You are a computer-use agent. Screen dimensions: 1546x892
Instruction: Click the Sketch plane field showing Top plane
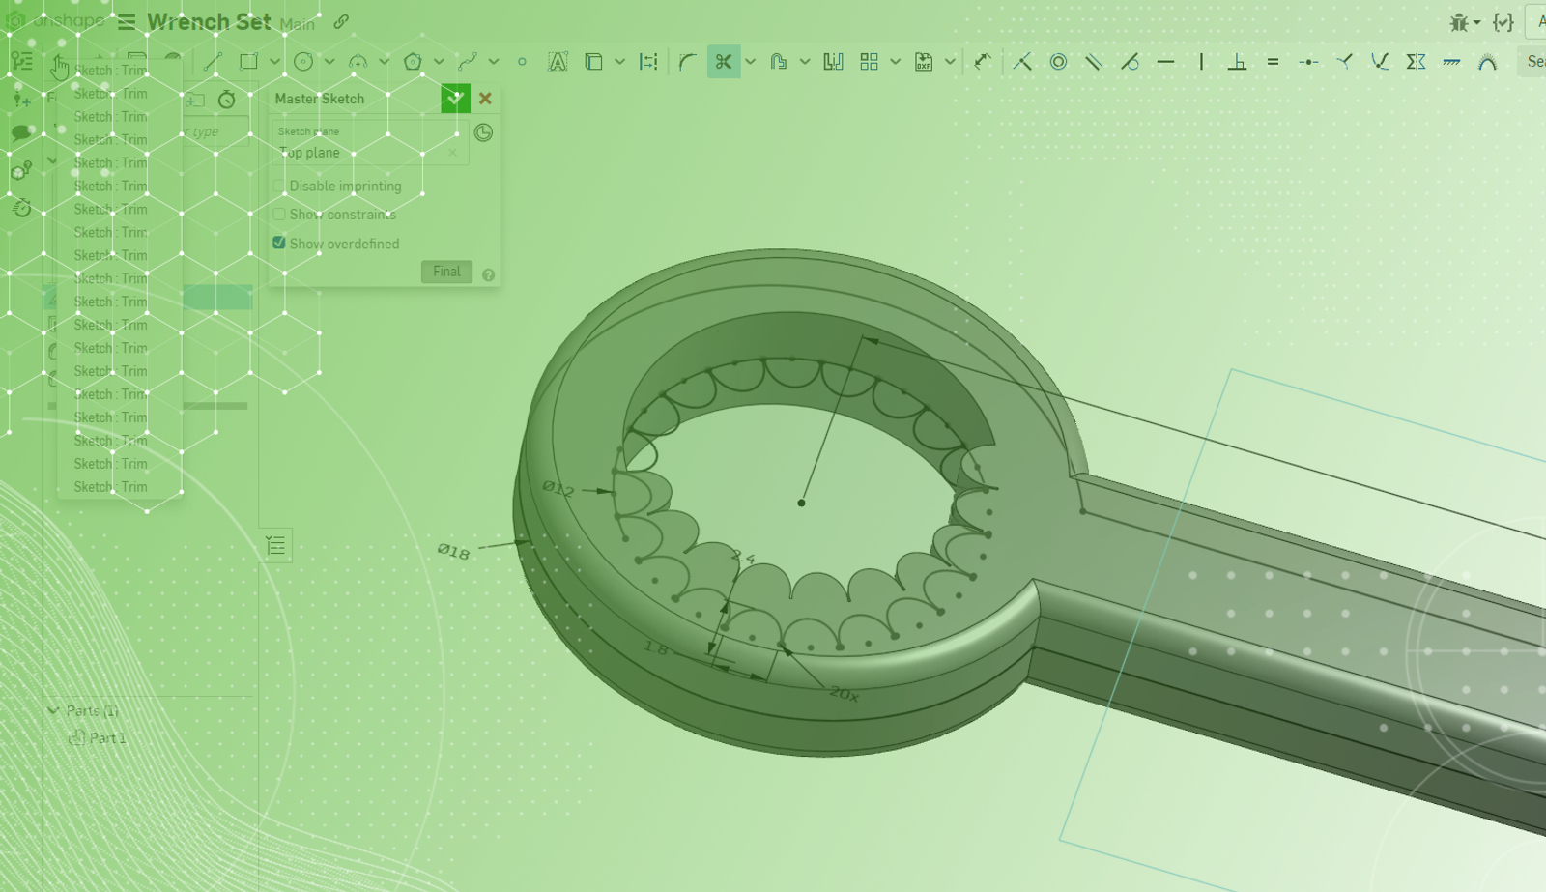362,153
